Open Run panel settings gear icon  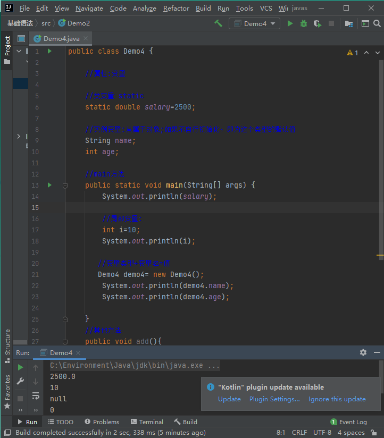(363, 352)
